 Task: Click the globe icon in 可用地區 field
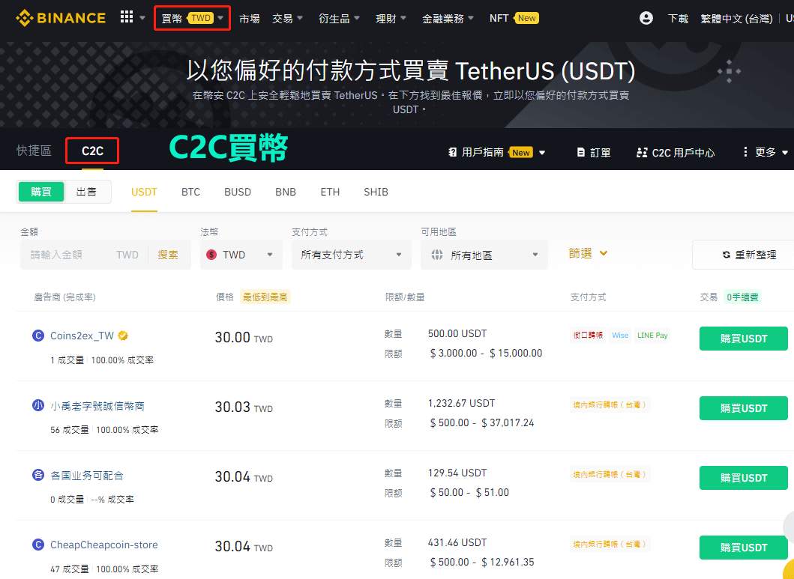click(x=439, y=254)
